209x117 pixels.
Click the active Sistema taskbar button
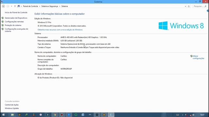(111, 115)
